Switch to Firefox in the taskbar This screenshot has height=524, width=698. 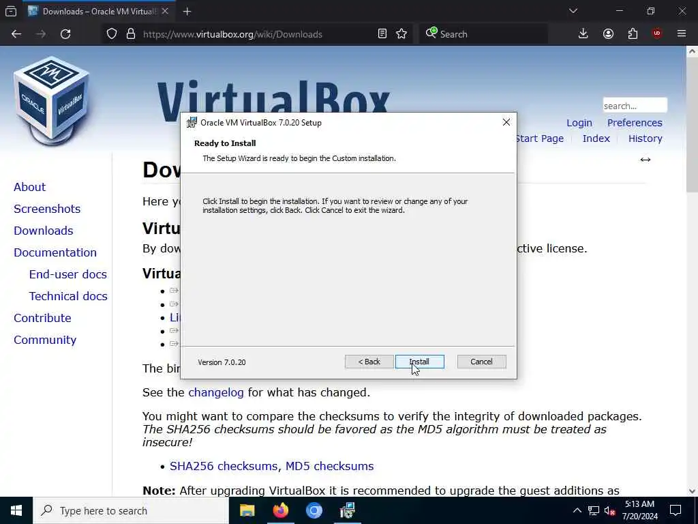point(280,510)
